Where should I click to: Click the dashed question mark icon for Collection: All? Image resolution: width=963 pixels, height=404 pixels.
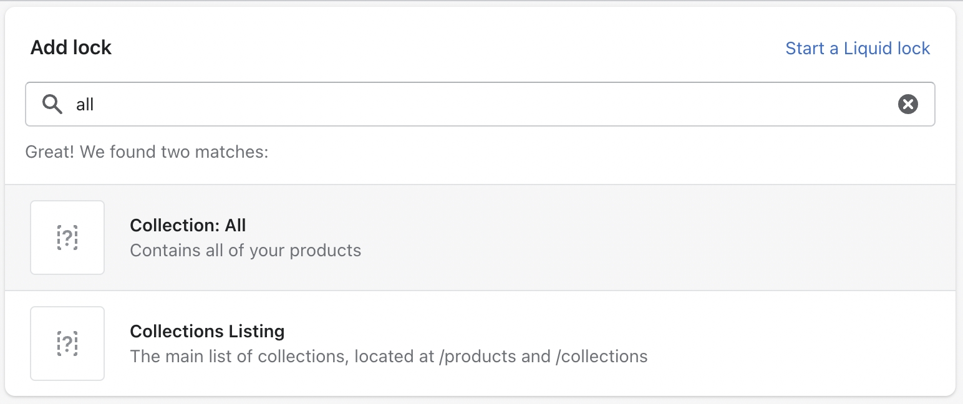[67, 238]
